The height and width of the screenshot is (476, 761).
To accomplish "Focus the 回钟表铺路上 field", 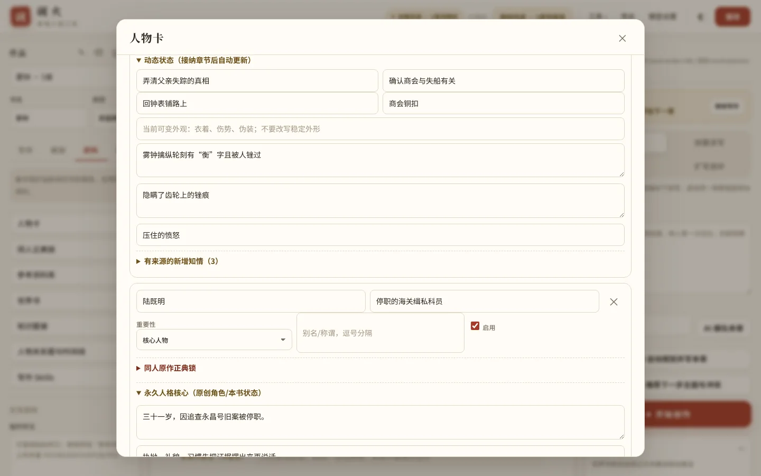I will [x=257, y=104].
